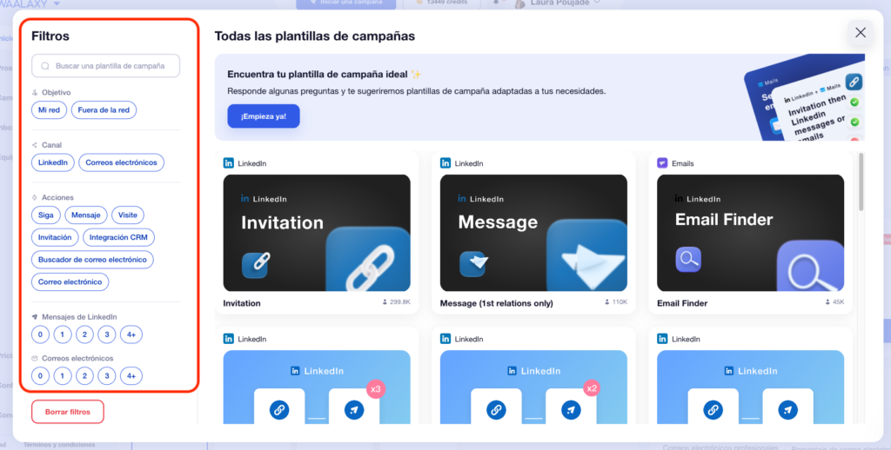Viewport: 891px width, 450px height.
Task: Click the x3 badge on the first blue template
Action: point(376,388)
